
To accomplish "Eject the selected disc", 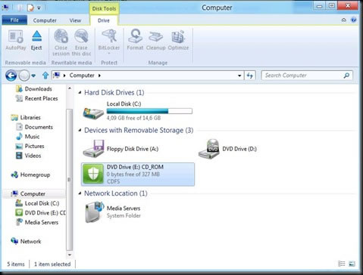I will pos(36,40).
